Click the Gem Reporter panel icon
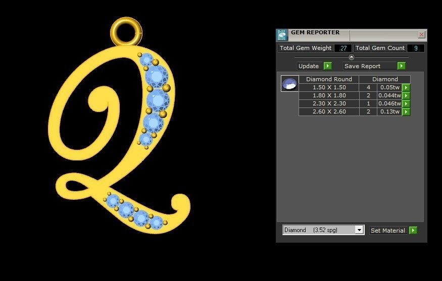Viewport: 442px width, 281px height. (x=282, y=35)
